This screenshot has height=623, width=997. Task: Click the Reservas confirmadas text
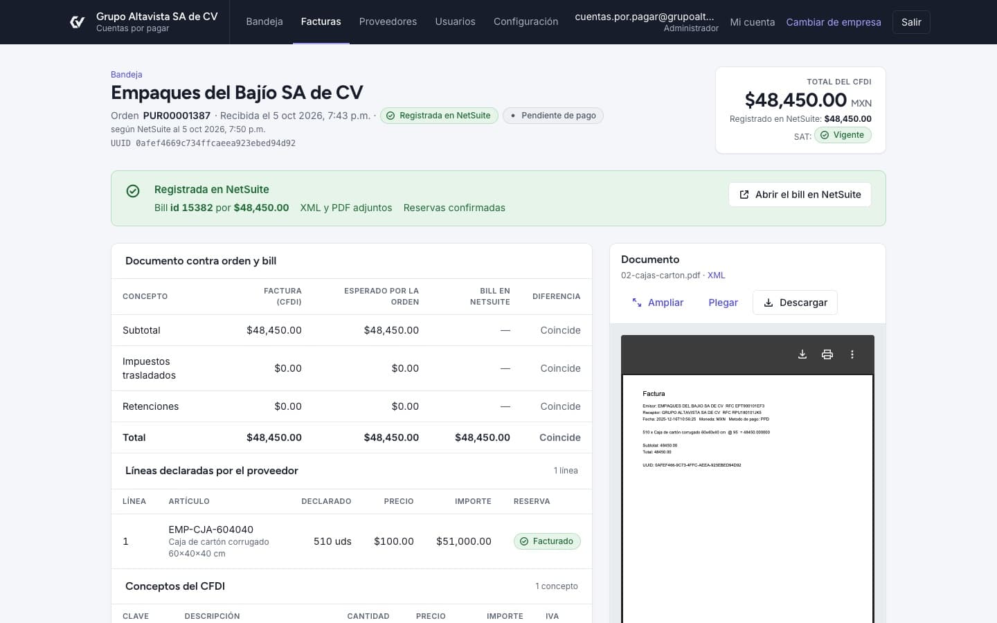[x=454, y=208]
